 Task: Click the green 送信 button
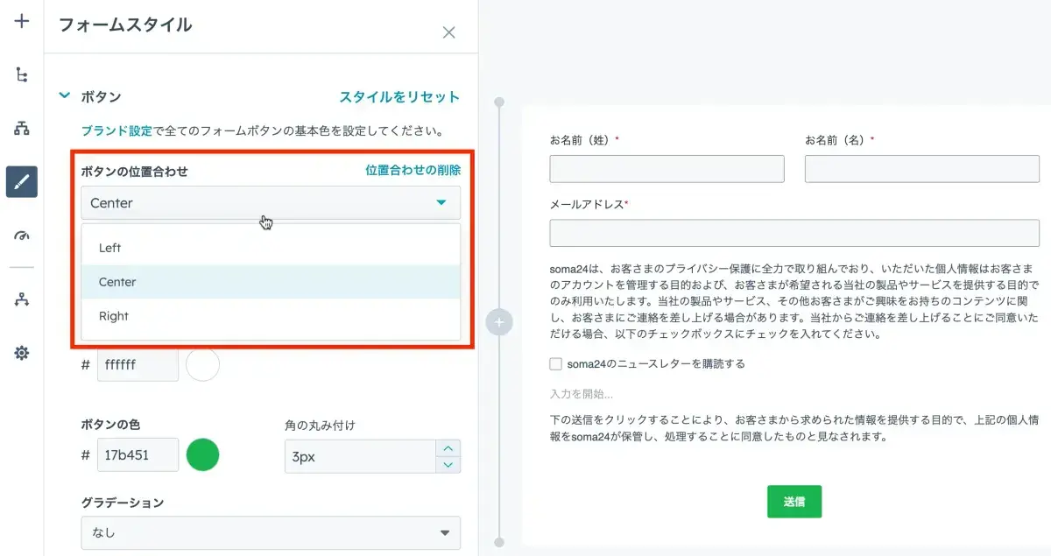pyautogui.click(x=794, y=502)
